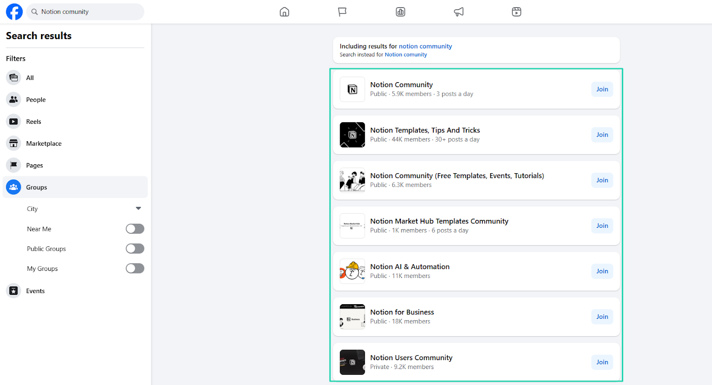Select the All filter label
Image resolution: width=712 pixels, height=385 pixels.
(30, 78)
